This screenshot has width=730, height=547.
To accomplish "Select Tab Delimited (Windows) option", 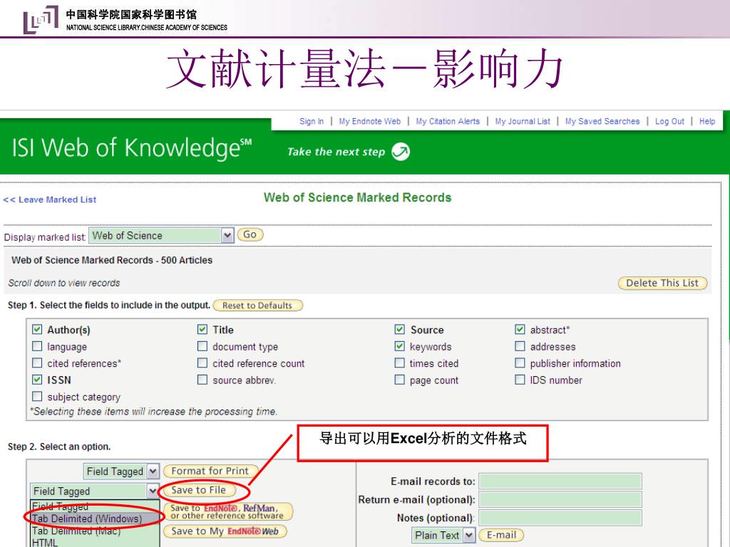I will tap(96, 519).
